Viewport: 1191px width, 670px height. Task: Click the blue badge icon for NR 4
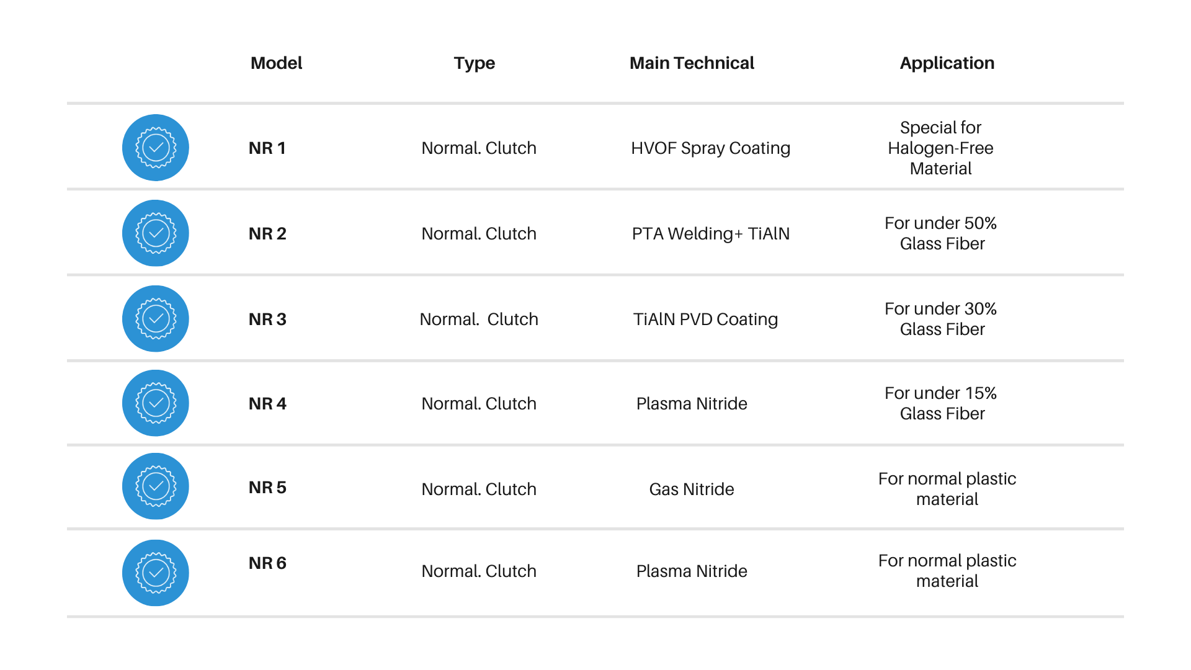click(x=156, y=403)
